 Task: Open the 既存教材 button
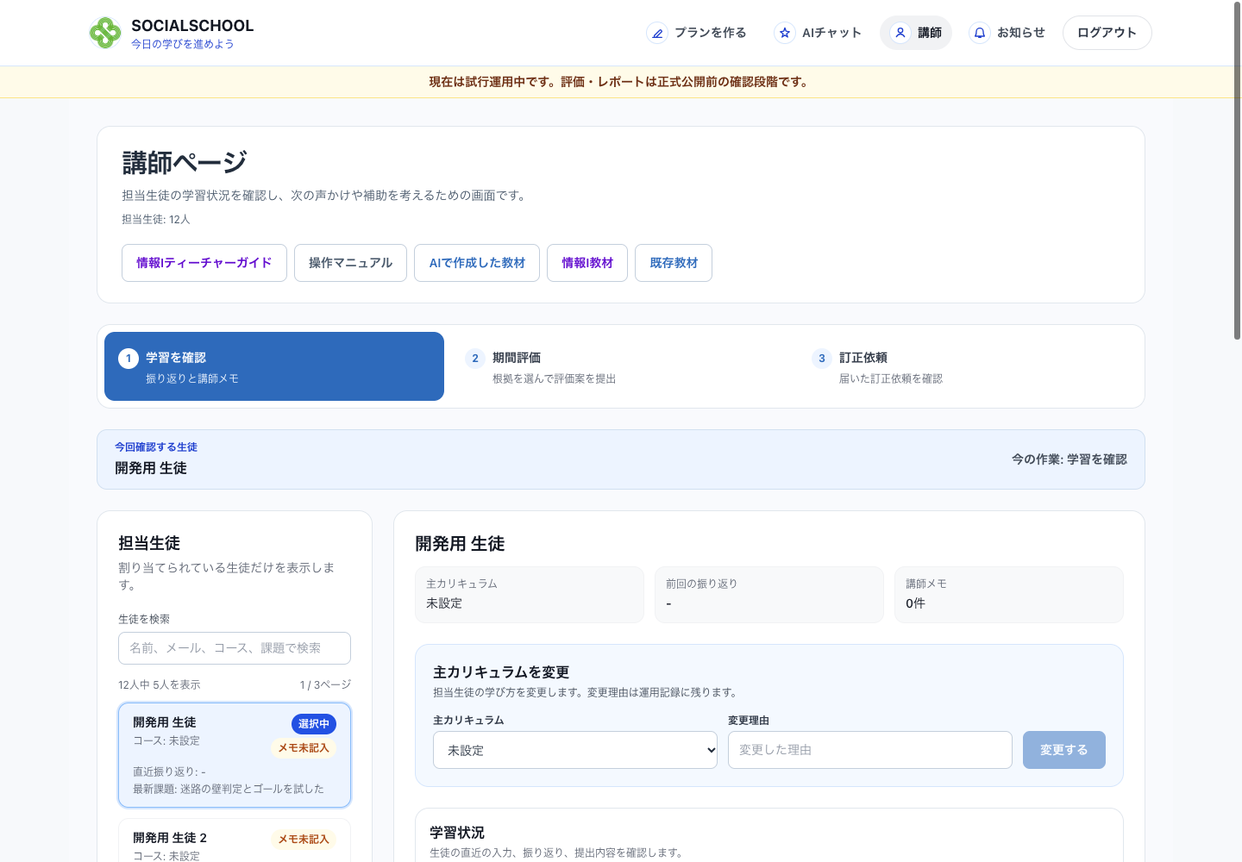674,263
